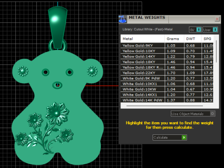
Task: Select the White Gold:14K PdW row
Action: [x=167, y=100]
